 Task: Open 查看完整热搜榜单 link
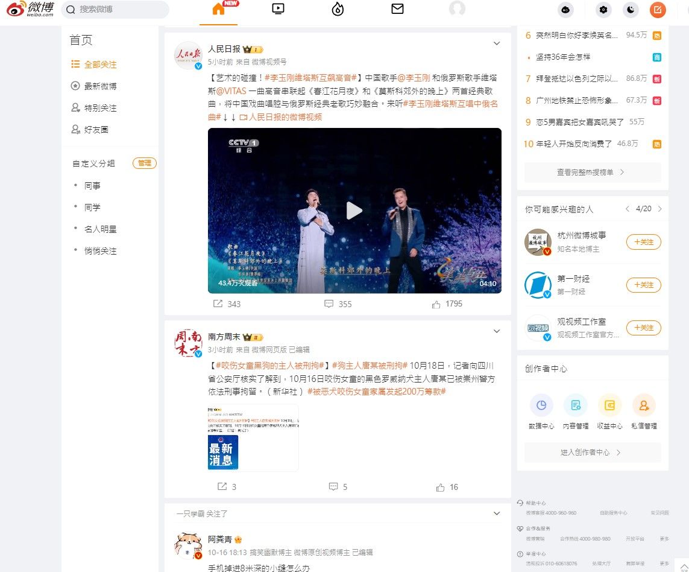coord(592,173)
